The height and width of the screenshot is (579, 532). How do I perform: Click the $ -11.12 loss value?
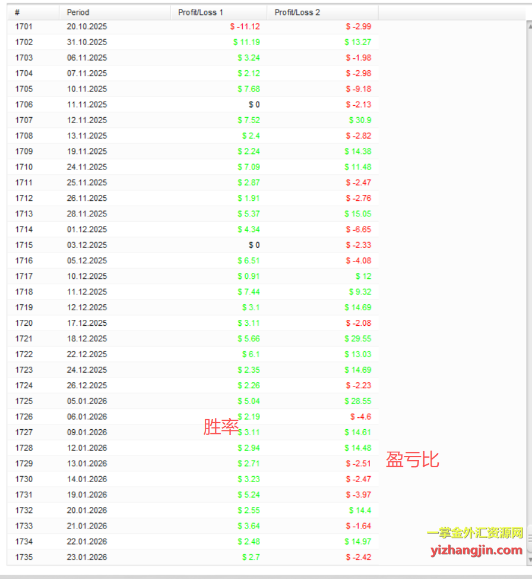pos(245,27)
